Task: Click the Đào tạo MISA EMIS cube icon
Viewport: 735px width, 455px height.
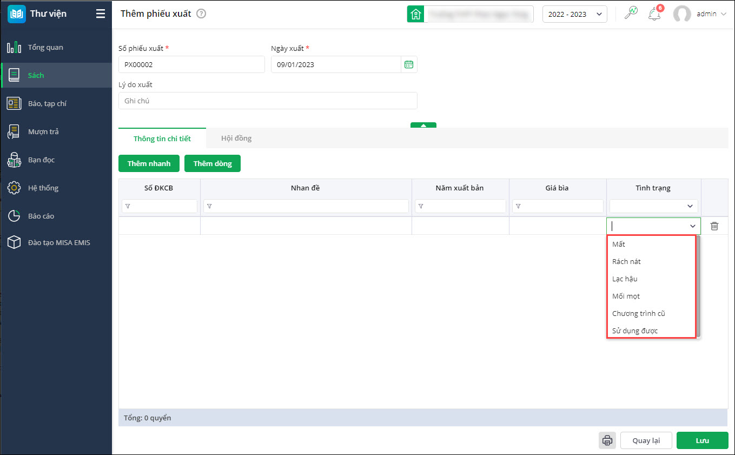Action: coord(14,242)
